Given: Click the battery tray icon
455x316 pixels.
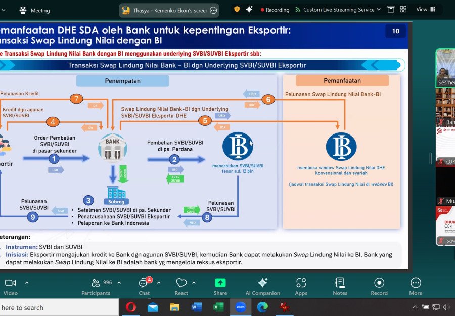Looking at the screenshot, I should click(x=425, y=307).
